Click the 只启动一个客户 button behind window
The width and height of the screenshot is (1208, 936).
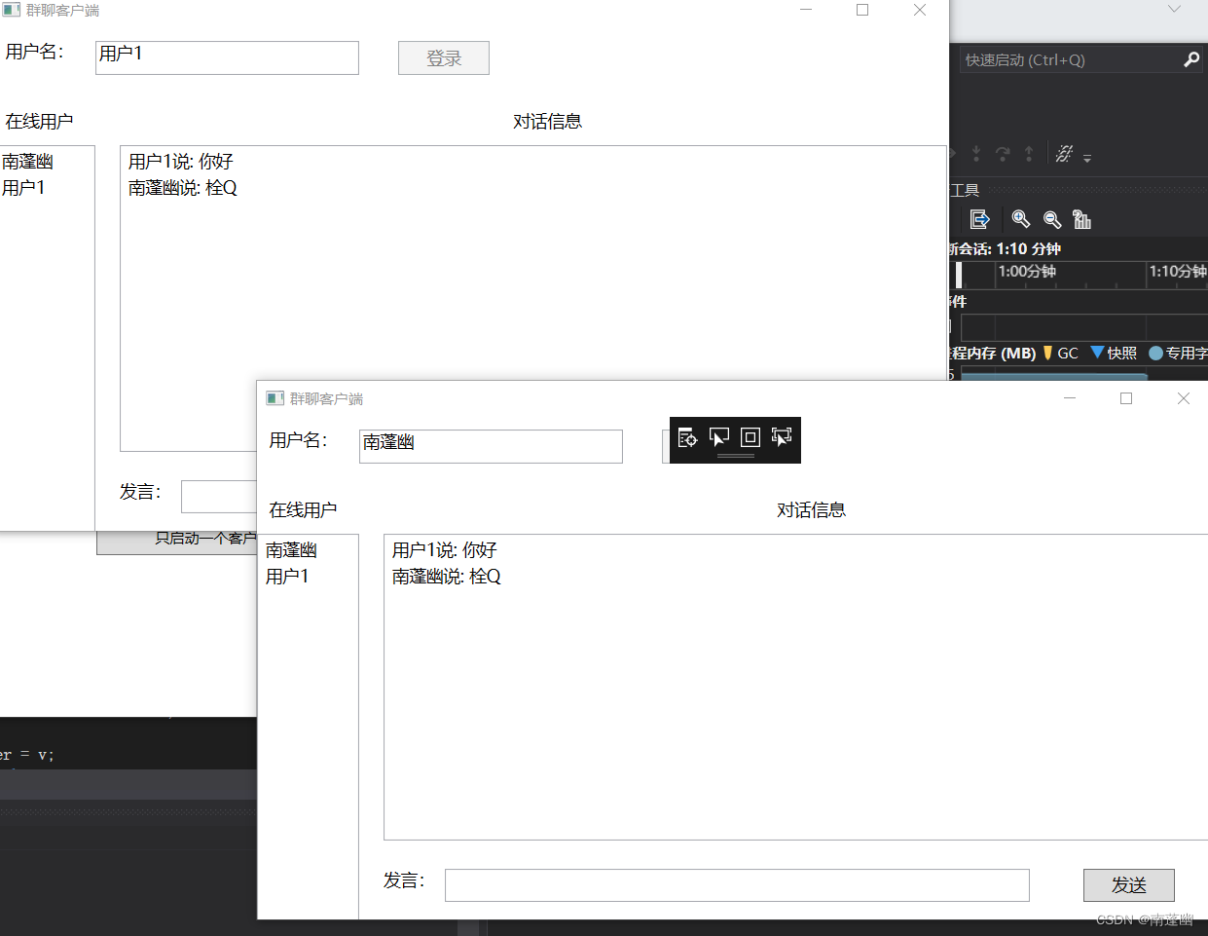(176, 543)
